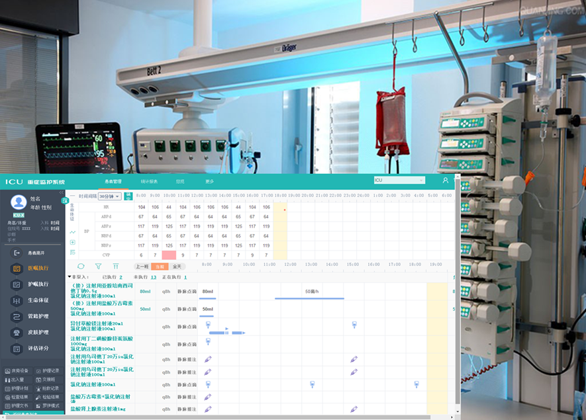Viewport: 586px width, 420px height.
Task: Click the 患者离开 exit icon
Action: [x=17, y=253]
